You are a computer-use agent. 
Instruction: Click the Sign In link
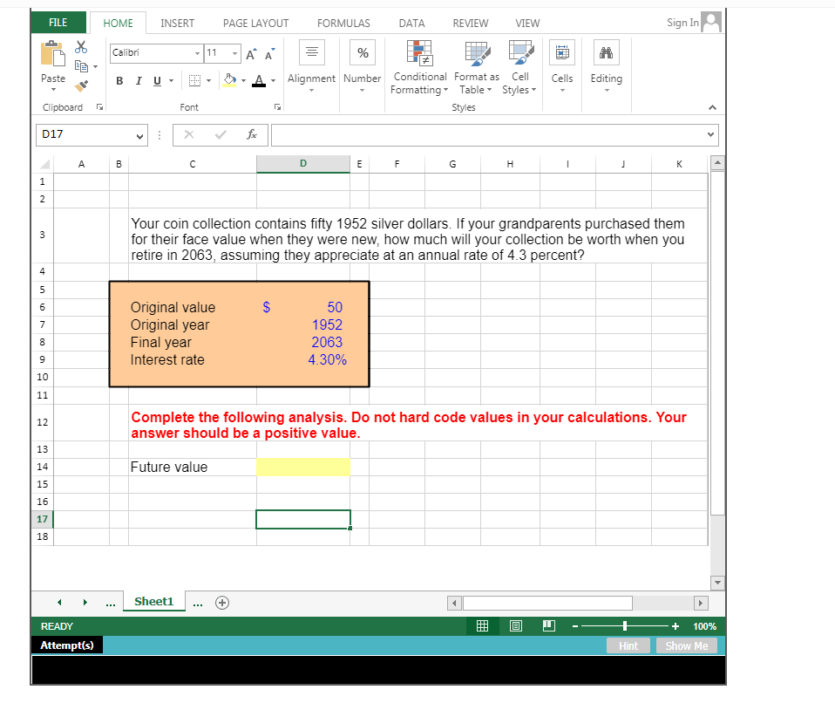pyautogui.click(x=682, y=22)
